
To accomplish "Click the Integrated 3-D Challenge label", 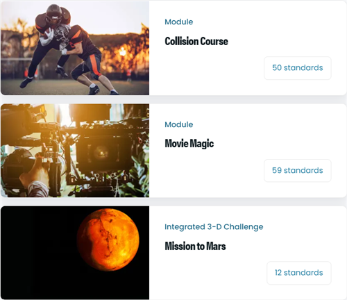I will [214, 227].
